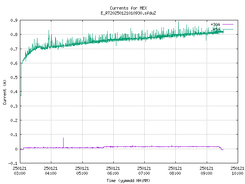Click the -0.1 y-axis tick label

pos(13,163)
